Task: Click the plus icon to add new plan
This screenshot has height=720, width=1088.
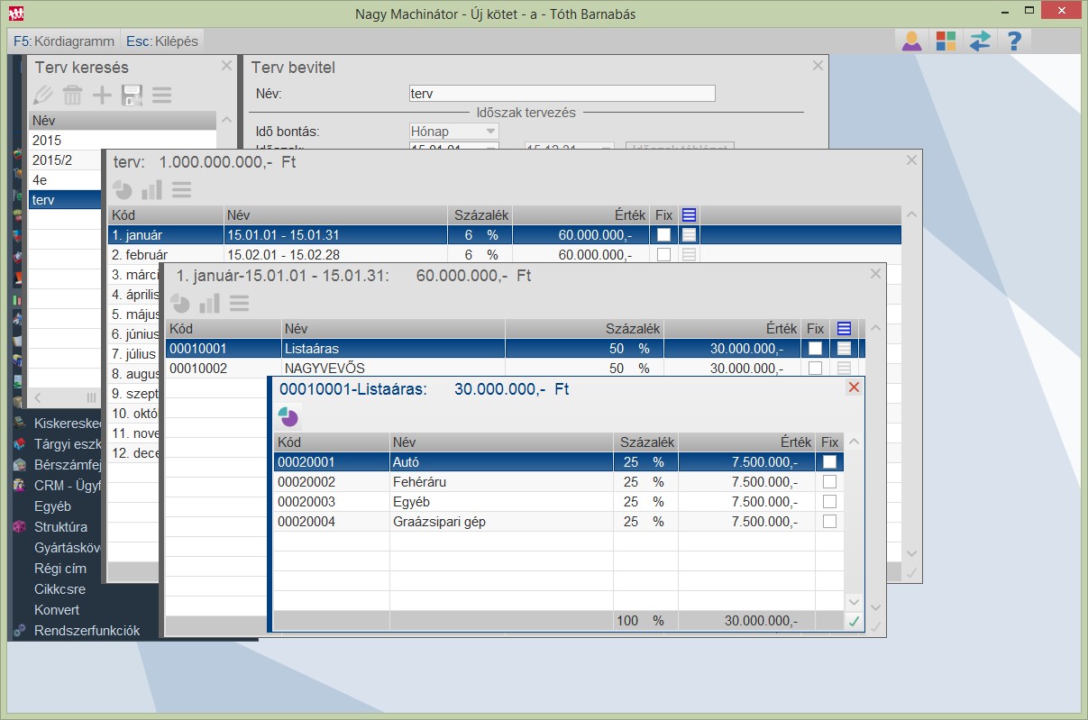Action: [103, 96]
